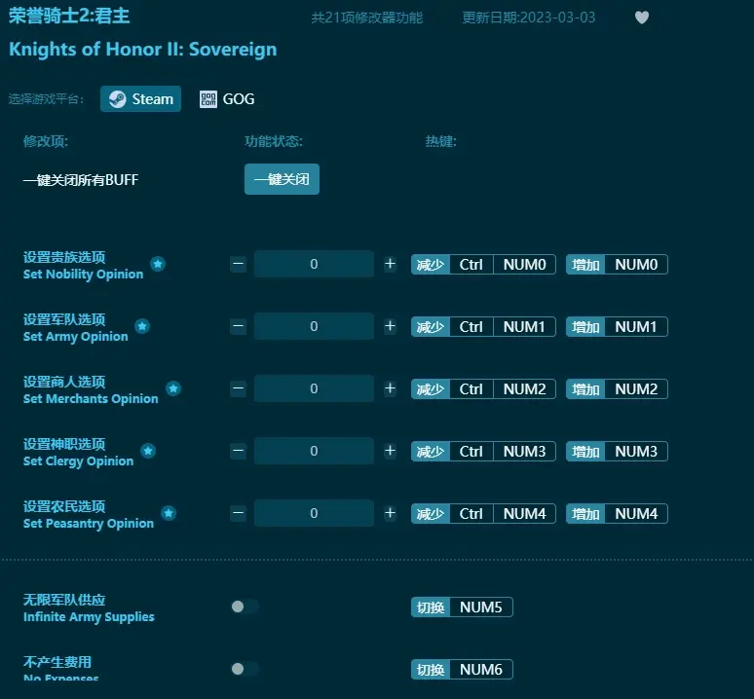754x699 pixels.
Task: Click the 更新日期:2023-03-03 text
Action: 528,18
